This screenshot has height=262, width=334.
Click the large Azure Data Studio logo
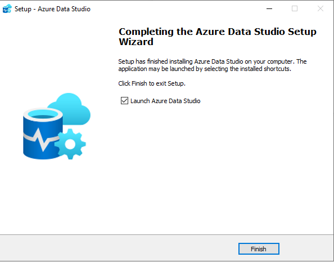tap(57, 126)
